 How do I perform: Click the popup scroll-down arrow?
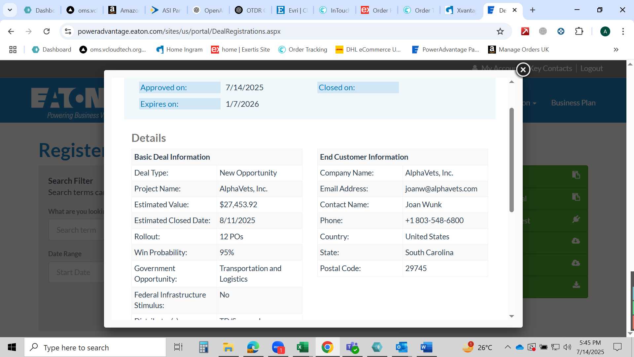tap(511, 316)
